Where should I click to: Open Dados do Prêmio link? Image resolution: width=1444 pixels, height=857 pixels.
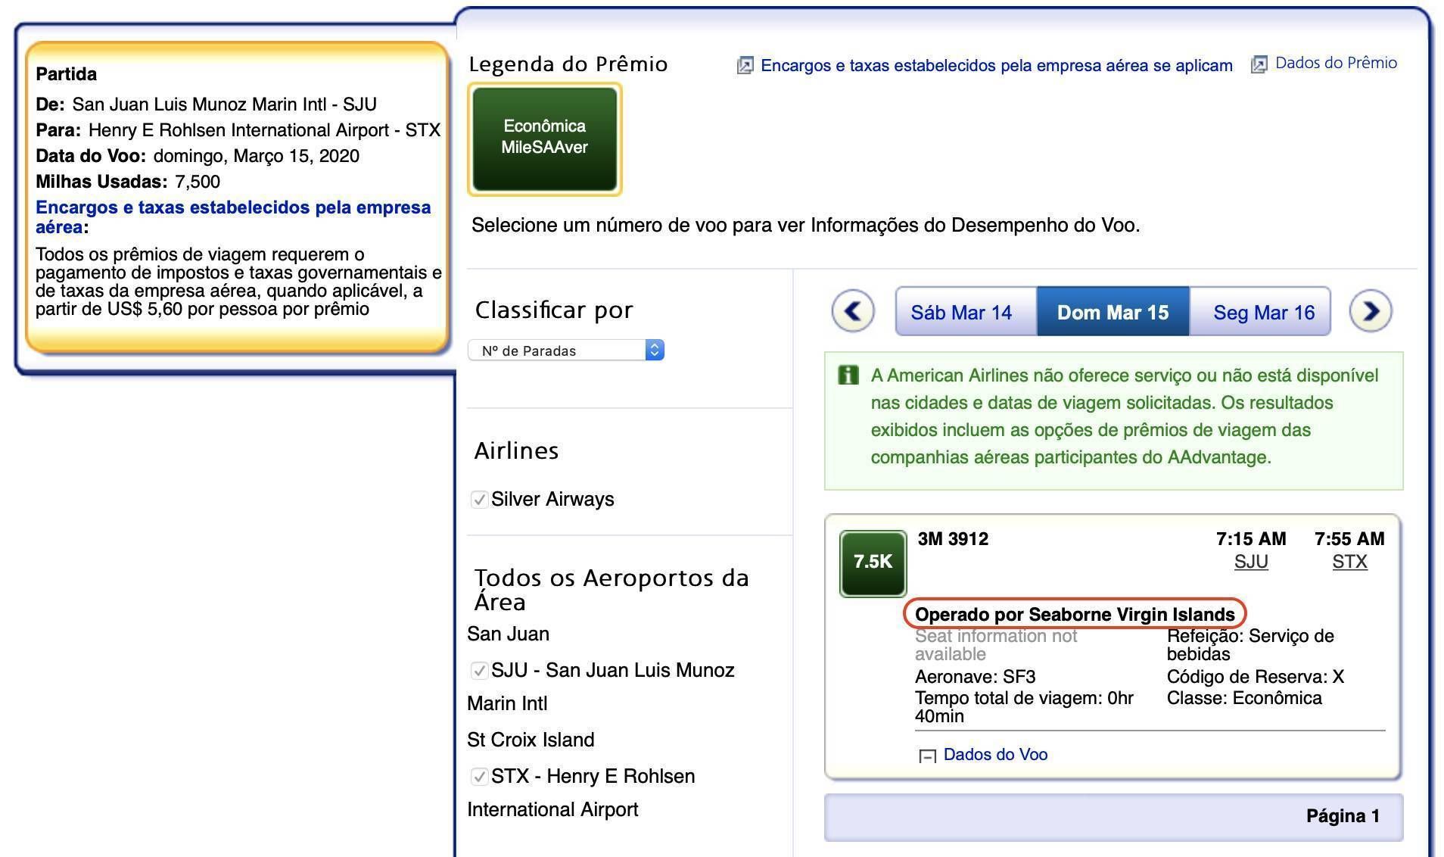(x=1336, y=63)
